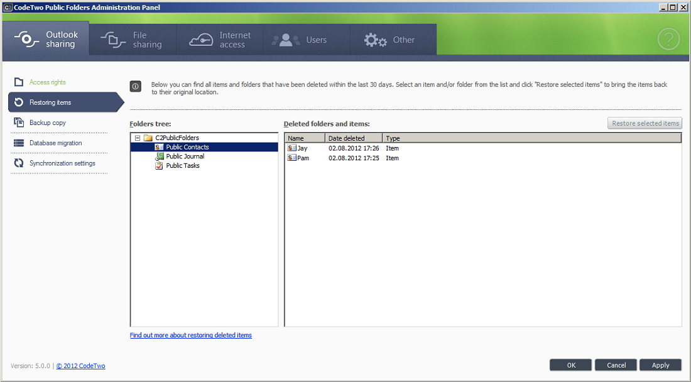Open the Access rights section
The width and height of the screenshot is (691, 382).
click(47, 82)
